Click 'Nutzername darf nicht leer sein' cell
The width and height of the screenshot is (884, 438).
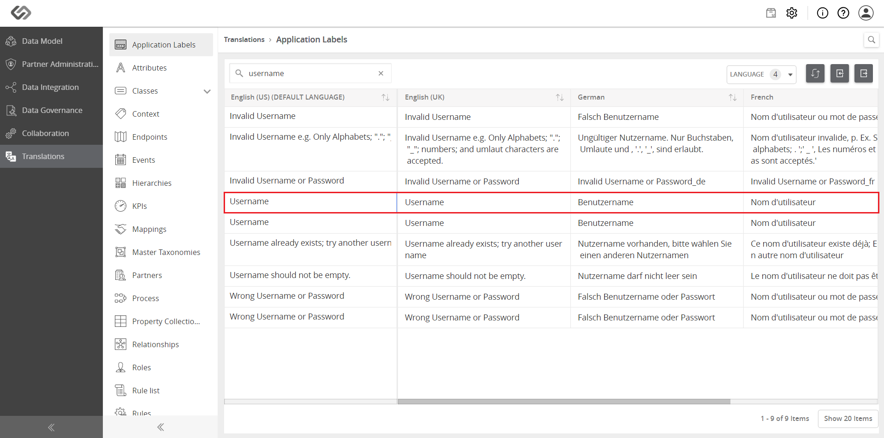[x=657, y=276]
